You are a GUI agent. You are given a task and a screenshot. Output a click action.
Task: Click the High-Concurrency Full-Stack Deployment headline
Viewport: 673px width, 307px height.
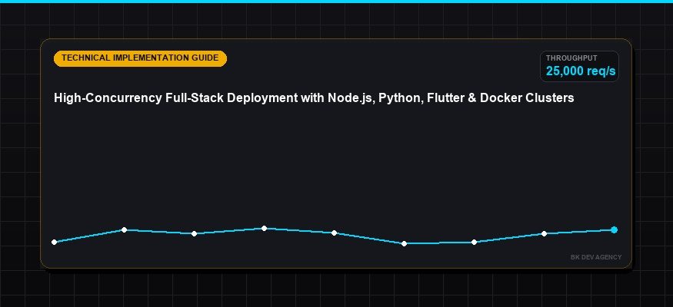tap(314, 98)
